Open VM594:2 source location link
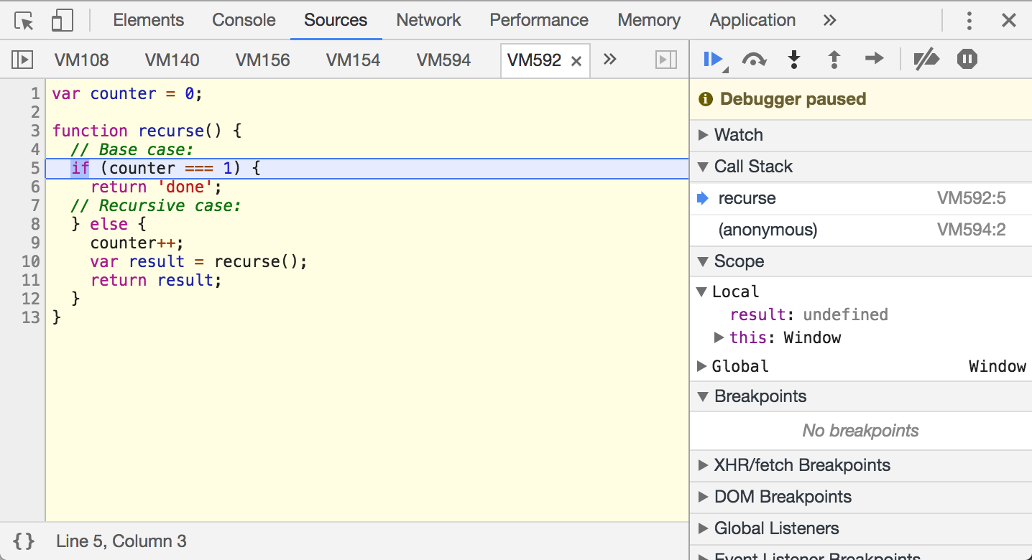The width and height of the screenshot is (1032, 560). [971, 230]
